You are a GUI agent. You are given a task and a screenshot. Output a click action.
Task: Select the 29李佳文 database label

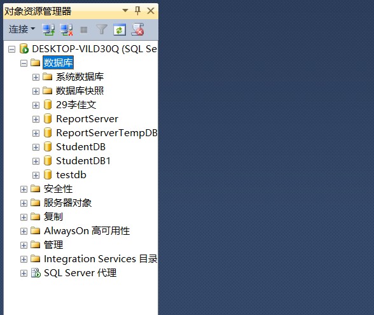[76, 105]
